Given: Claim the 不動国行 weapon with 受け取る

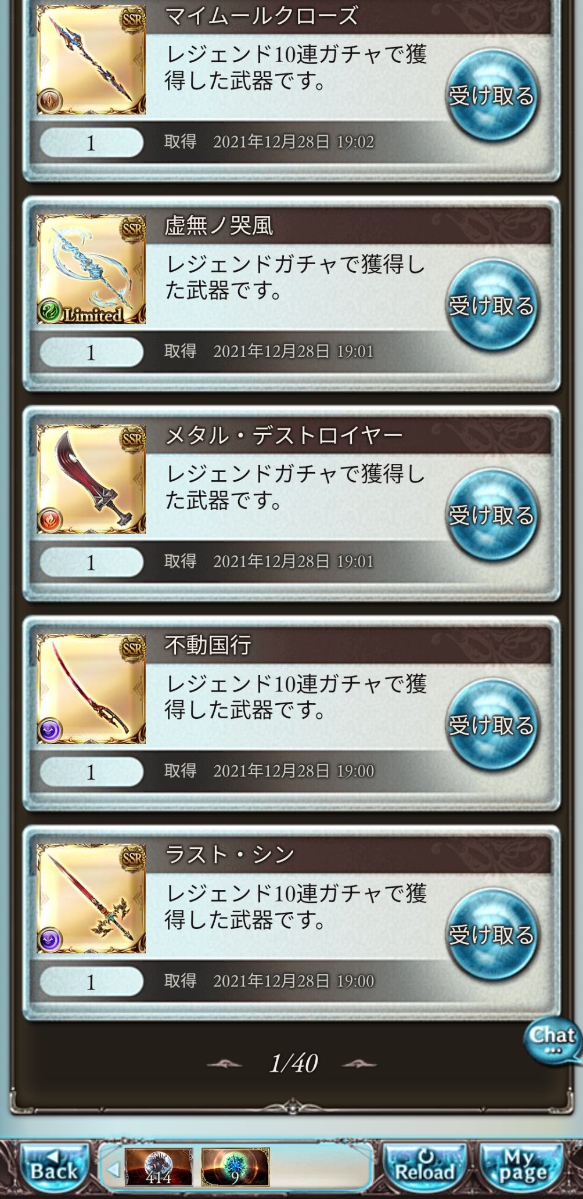Looking at the screenshot, I should pos(492,725).
